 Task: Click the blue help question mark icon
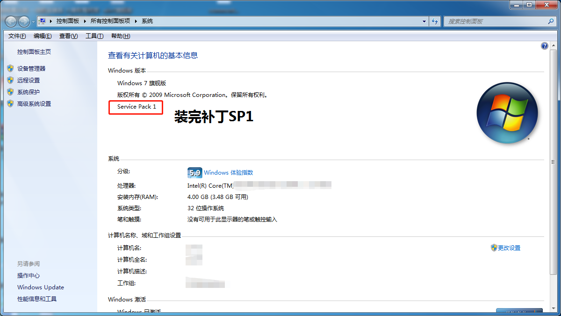(x=544, y=46)
